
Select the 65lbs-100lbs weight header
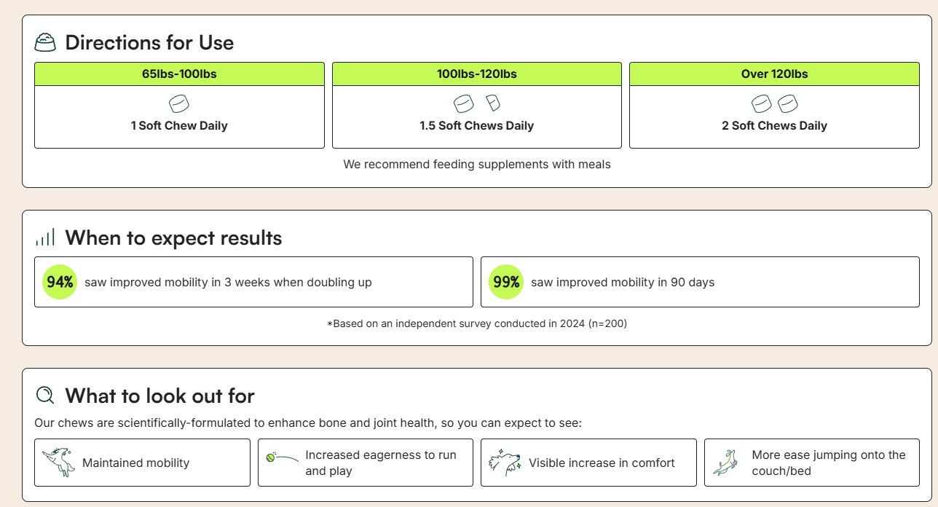(179, 74)
